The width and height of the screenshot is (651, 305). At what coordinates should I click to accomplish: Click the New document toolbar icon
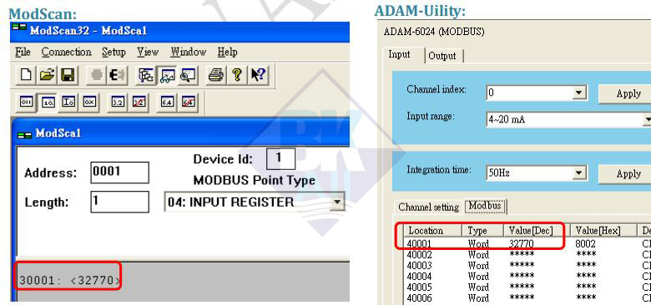click(x=26, y=76)
